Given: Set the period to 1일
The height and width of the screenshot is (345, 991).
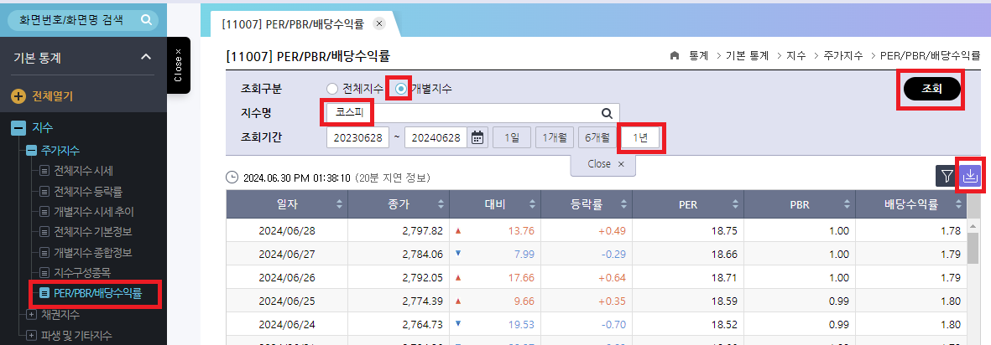Looking at the screenshot, I should 511,137.
